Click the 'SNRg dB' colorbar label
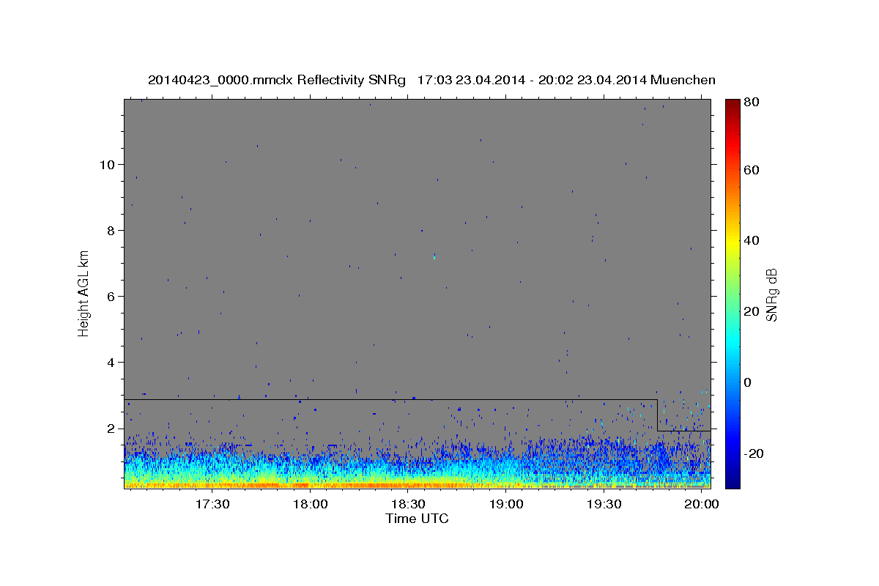 pos(771,294)
